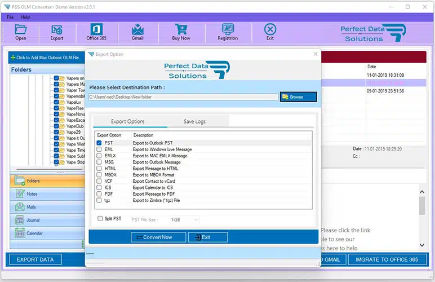This screenshot has height=282, width=435.
Task: Click the Exit button in the dialog
Action: click(208, 237)
